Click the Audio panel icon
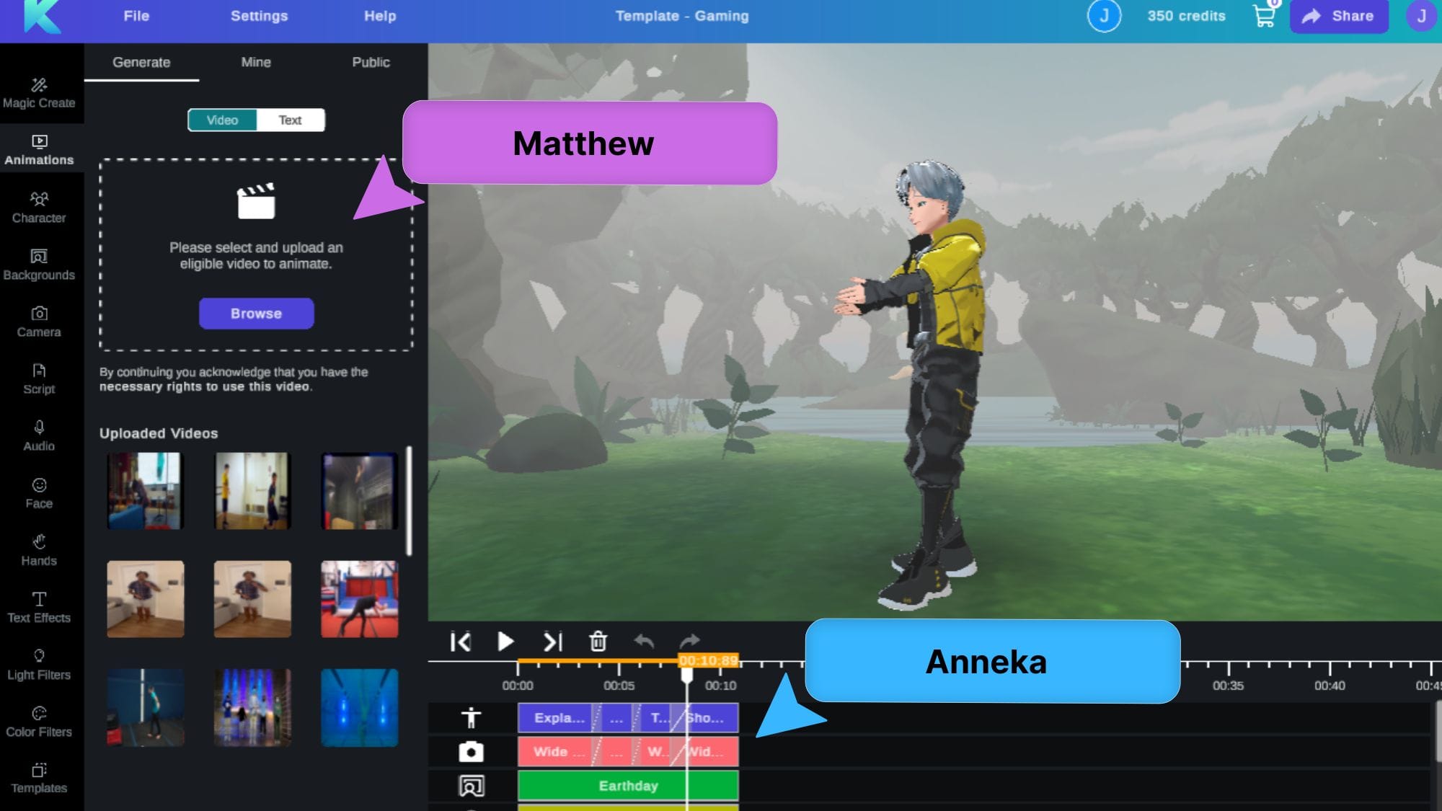 point(39,435)
